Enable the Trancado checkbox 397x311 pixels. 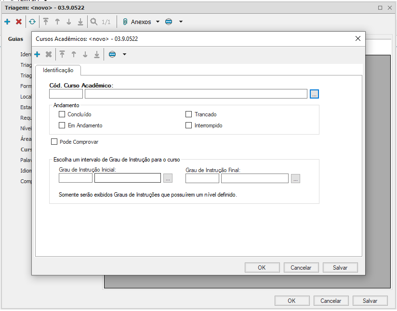pos(189,114)
